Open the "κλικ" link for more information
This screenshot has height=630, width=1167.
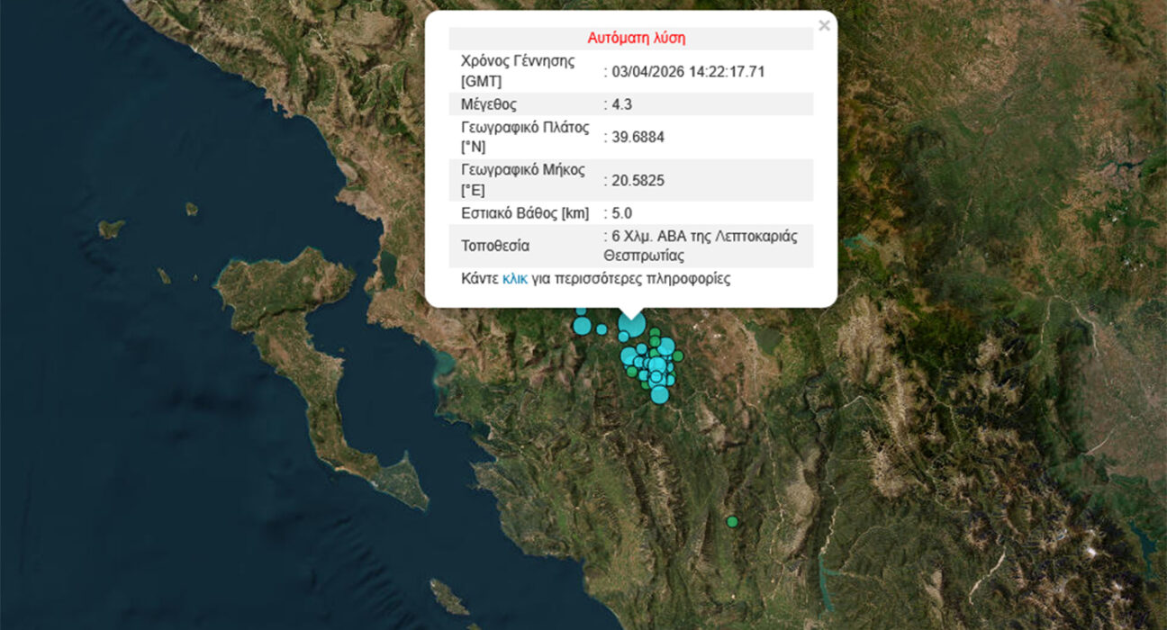(x=515, y=279)
